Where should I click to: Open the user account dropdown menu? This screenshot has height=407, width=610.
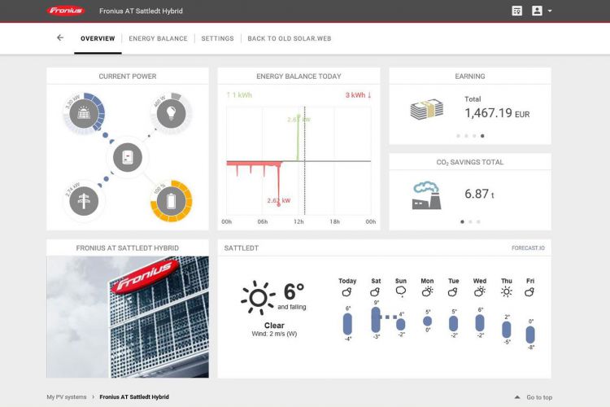tap(542, 11)
